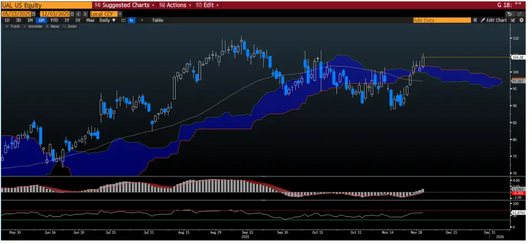Open the start date calendar picker

[x=33, y=13]
